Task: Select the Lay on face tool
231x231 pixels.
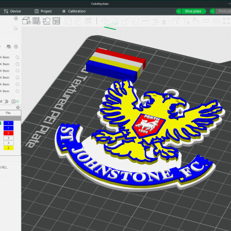Action: pos(135,21)
